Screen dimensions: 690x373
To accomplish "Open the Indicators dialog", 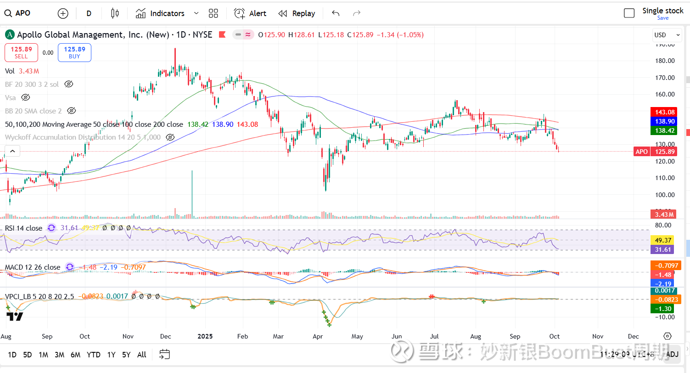I will coord(160,13).
